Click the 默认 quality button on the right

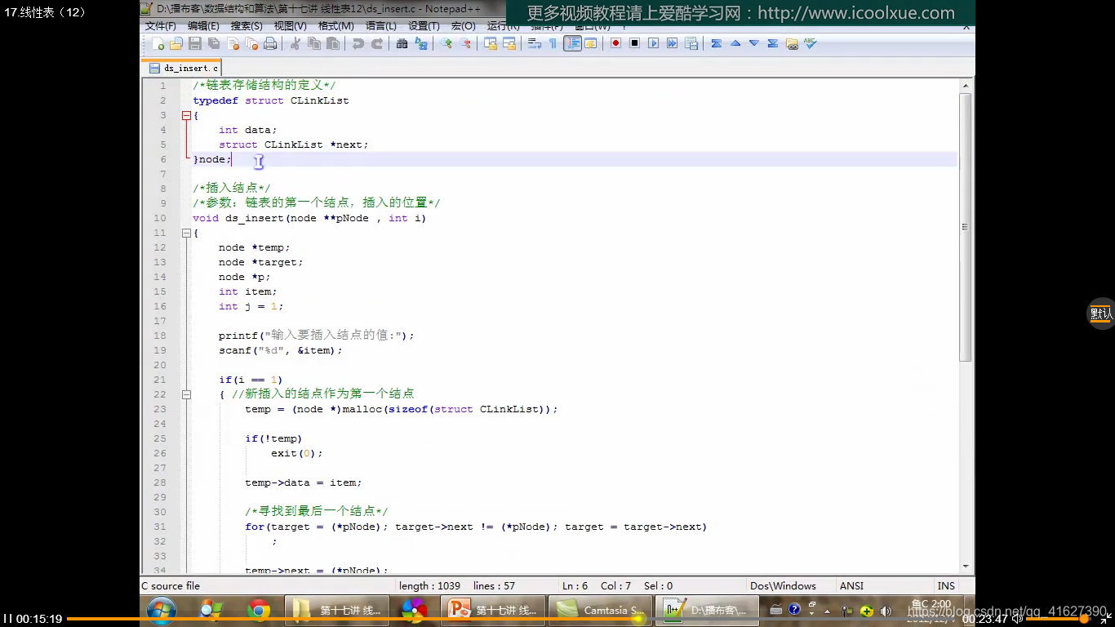(1101, 313)
